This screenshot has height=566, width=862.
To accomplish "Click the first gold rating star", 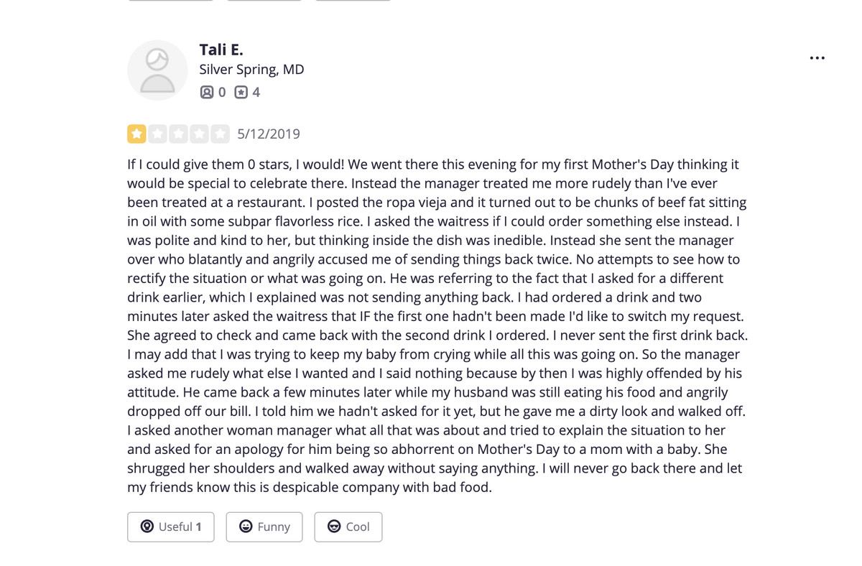I will click(x=136, y=134).
